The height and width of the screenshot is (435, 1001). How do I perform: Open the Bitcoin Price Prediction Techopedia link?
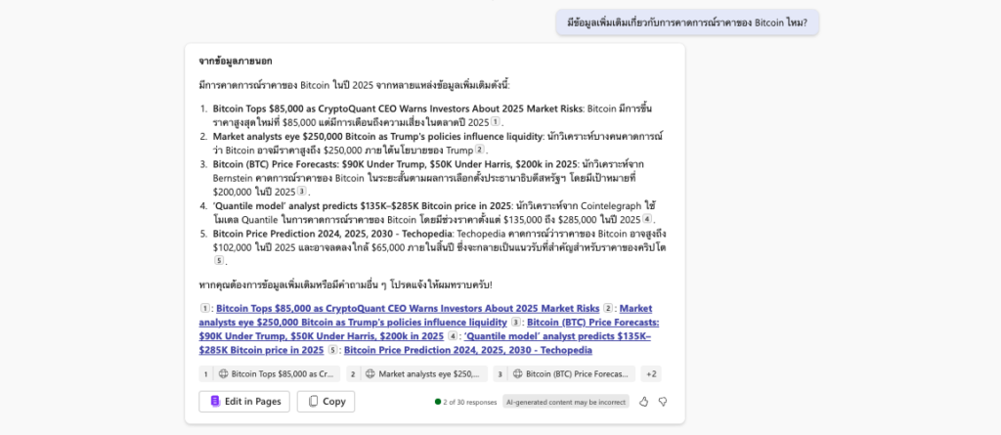468,350
